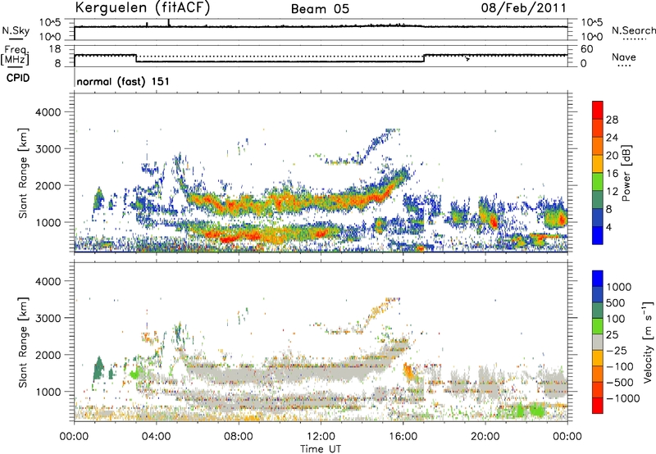Click the "−100" Velocity colorbar tick label

620,366
